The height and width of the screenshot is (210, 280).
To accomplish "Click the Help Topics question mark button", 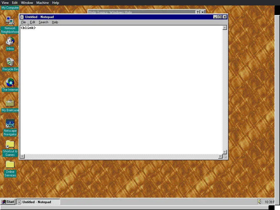I will tap(198, 12).
